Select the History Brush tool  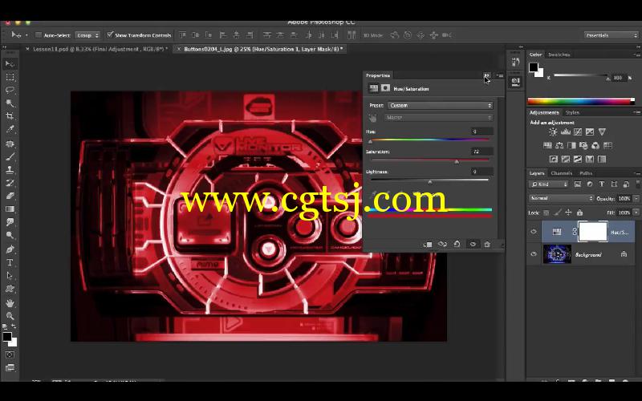point(10,183)
